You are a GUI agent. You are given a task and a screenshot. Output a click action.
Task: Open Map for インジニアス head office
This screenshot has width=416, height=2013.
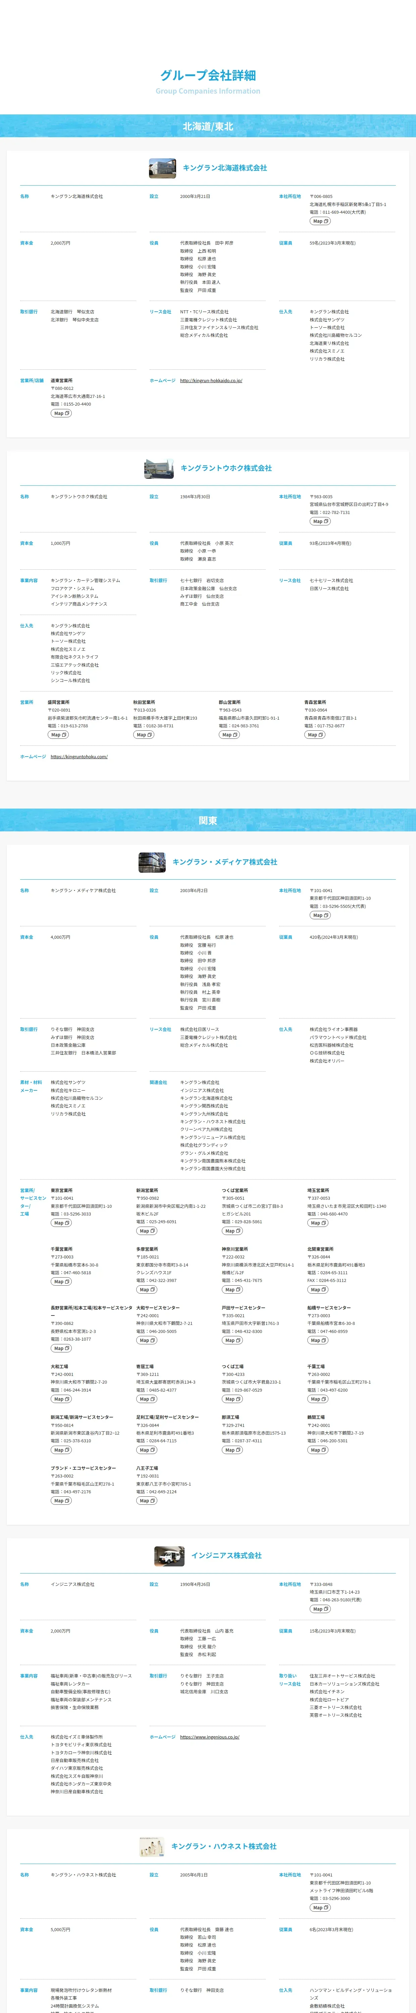tap(319, 1609)
